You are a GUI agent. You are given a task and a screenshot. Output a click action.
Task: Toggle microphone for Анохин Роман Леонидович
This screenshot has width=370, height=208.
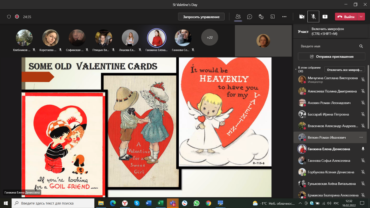point(363,103)
